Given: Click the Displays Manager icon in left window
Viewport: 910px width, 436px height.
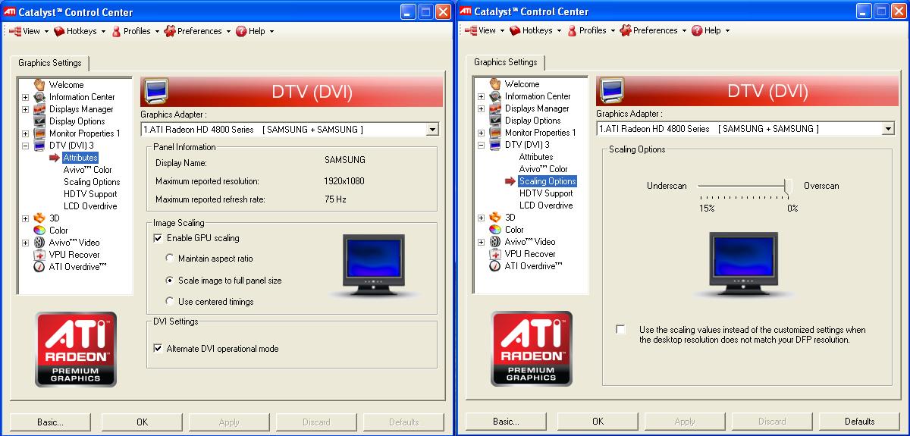Looking at the screenshot, I should (x=39, y=109).
